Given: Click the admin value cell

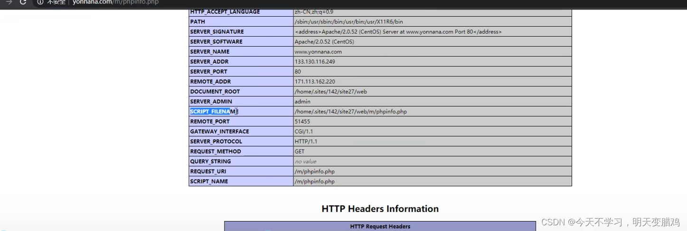Looking at the screenshot, I should coord(433,102).
